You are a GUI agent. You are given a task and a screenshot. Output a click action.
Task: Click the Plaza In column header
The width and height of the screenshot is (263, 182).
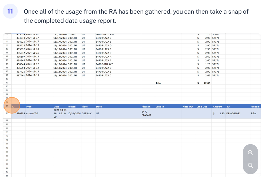(x=146, y=107)
